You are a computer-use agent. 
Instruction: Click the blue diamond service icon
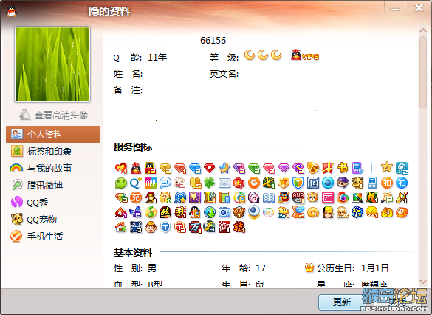pyautogui.click(x=195, y=168)
